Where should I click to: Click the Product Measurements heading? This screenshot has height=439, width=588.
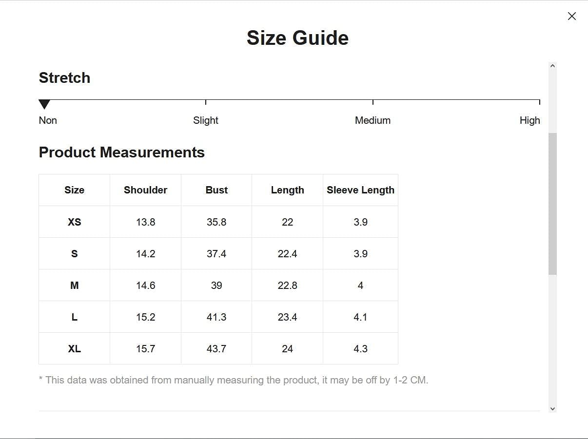click(x=121, y=153)
